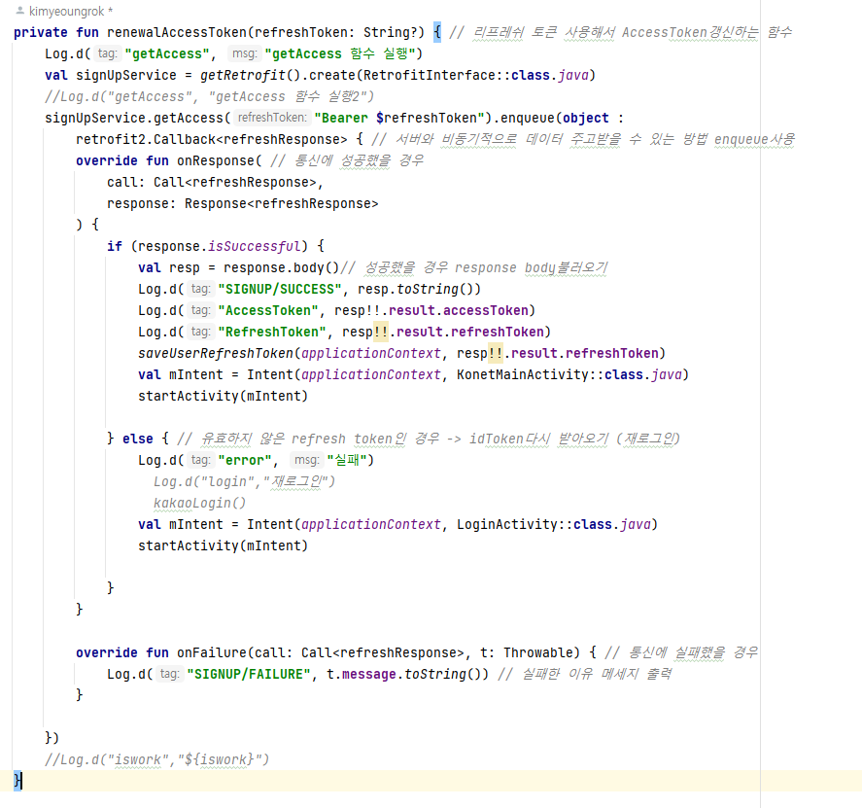Click the response.body() call
862x808 pixels.
pyautogui.click(x=281, y=267)
